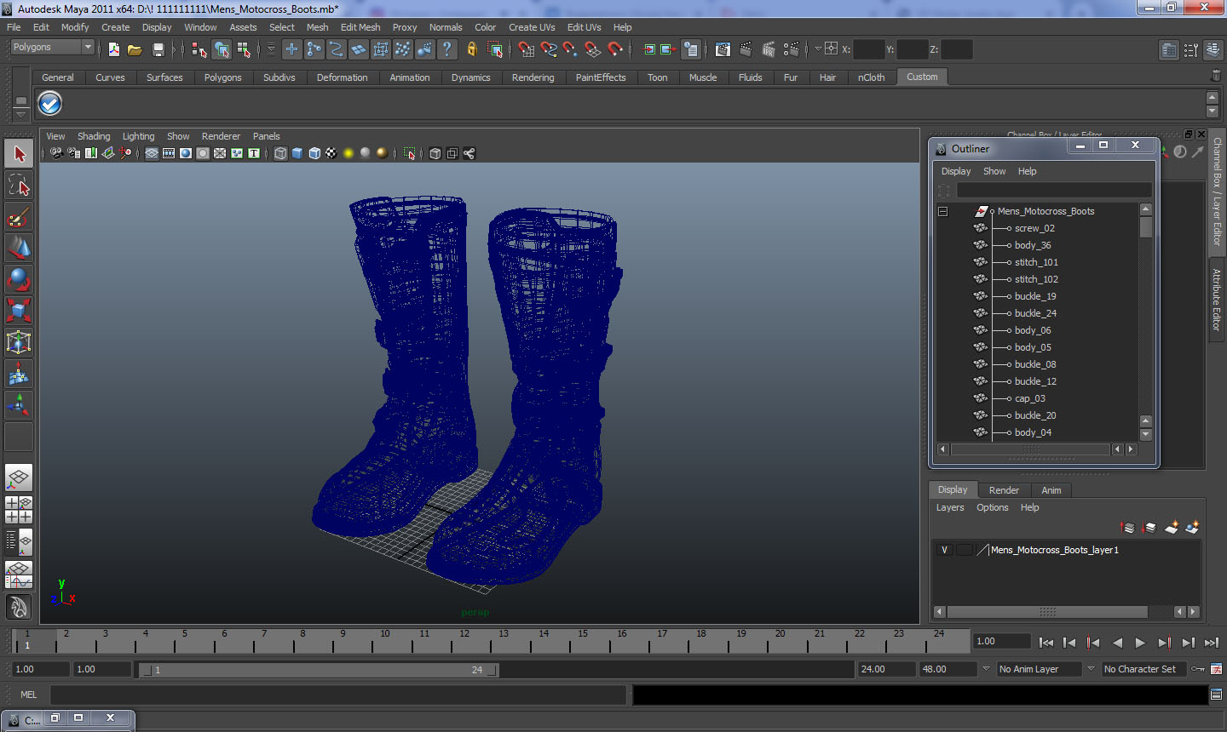Select the arrow Select tool

point(19,154)
